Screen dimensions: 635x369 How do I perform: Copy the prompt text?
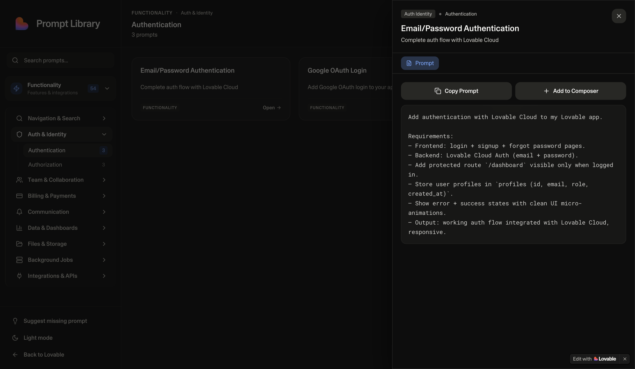pyautogui.click(x=456, y=91)
